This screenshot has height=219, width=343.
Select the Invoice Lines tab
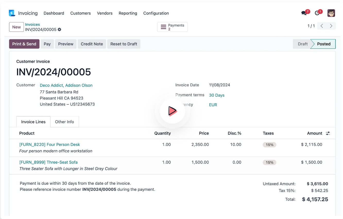coord(33,122)
